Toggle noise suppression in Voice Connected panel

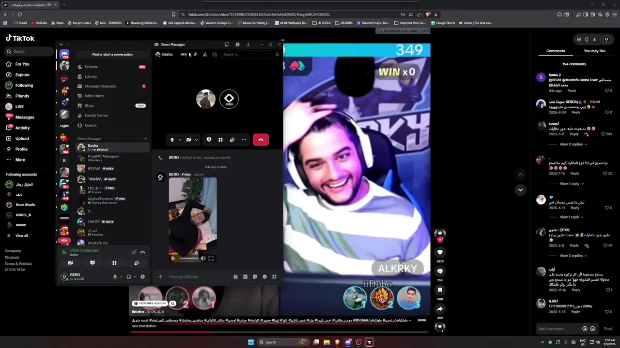[x=134, y=252]
